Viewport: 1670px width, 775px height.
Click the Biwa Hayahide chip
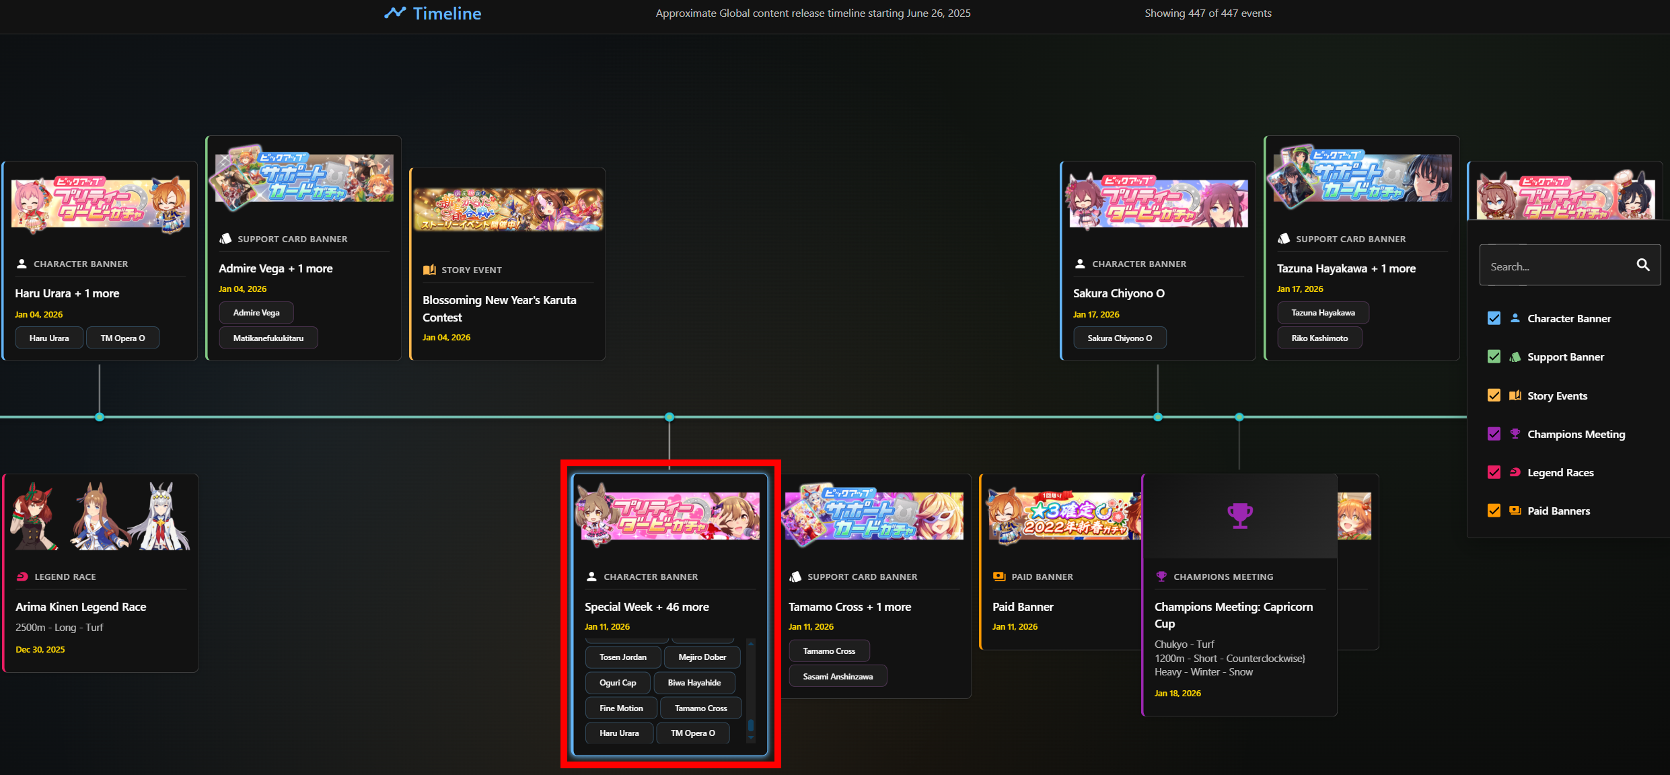pyautogui.click(x=694, y=682)
